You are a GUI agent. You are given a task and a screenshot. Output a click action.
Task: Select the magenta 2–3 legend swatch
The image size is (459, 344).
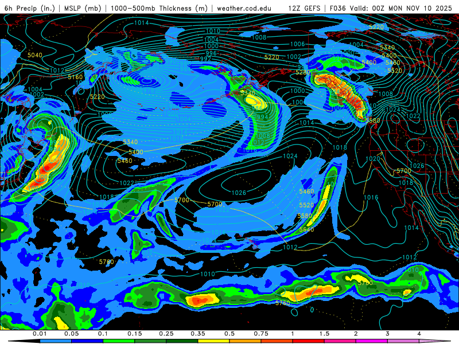click(x=372, y=341)
